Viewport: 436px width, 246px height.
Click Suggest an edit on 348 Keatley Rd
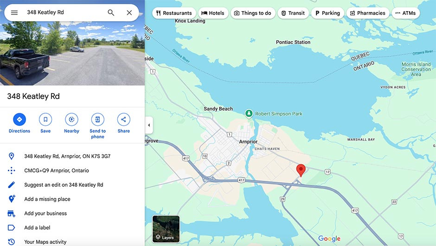click(x=64, y=184)
